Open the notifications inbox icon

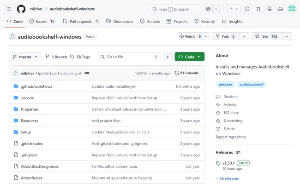281,9
